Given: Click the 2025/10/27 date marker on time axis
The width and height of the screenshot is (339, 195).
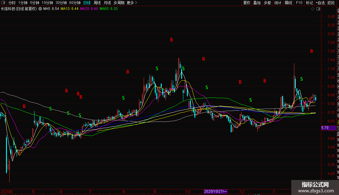Looking at the screenshot, I should click(215, 191).
